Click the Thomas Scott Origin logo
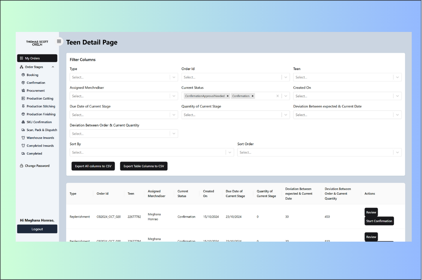 pyautogui.click(x=37, y=43)
